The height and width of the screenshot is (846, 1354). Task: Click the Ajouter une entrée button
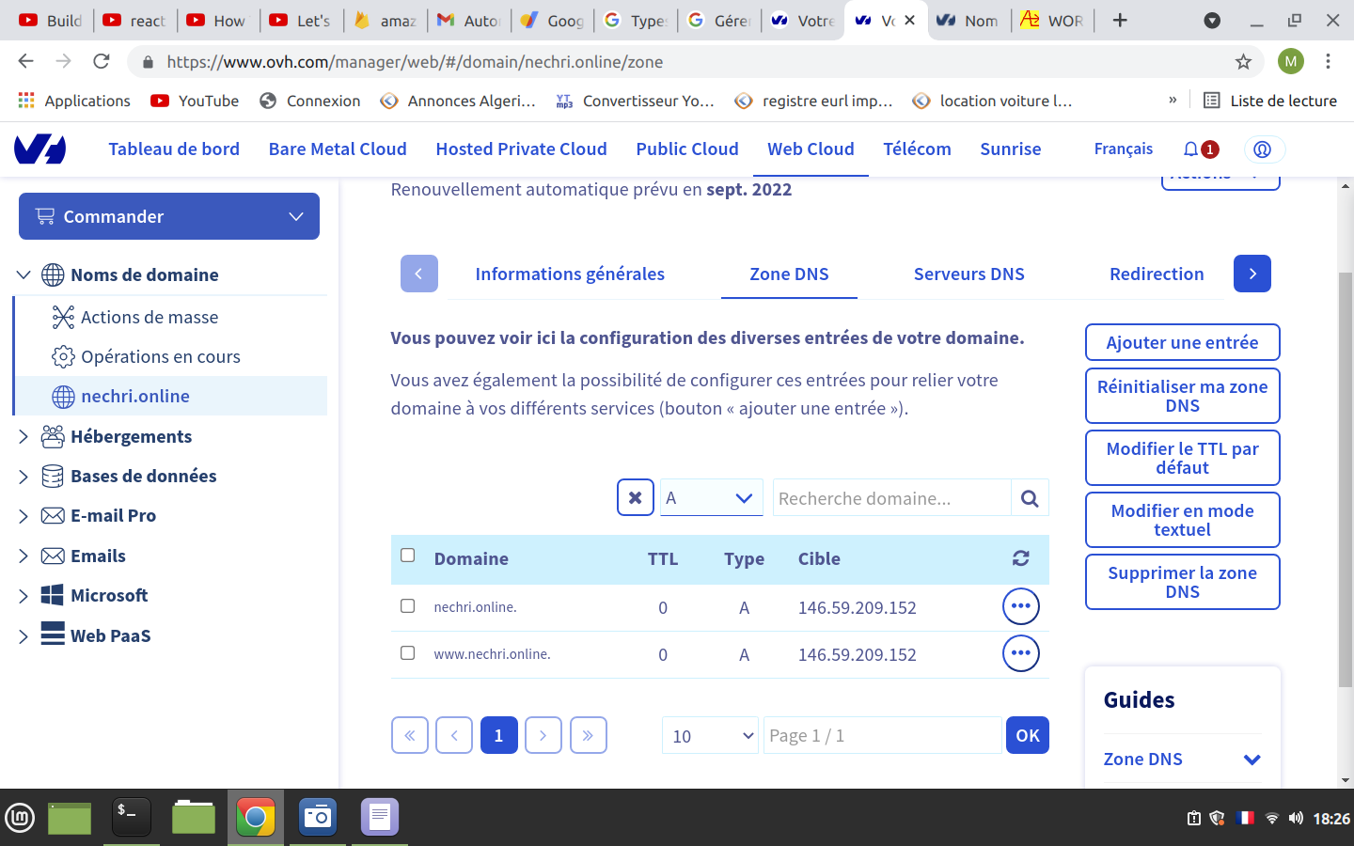click(x=1182, y=343)
